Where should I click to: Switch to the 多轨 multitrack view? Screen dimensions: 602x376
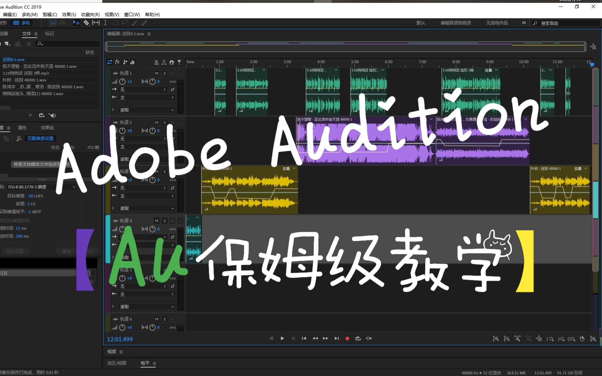tap(22, 23)
